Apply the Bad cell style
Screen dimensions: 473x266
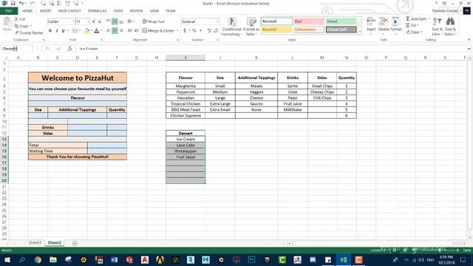point(309,21)
